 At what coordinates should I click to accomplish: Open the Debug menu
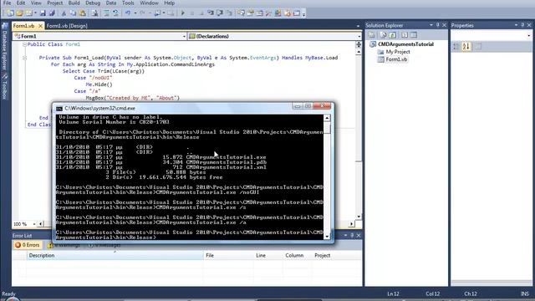click(93, 3)
